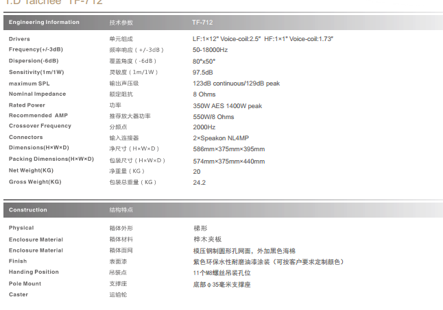Click the '分频点' Chinese label
This screenshot has height=310, width=443.
[118, 127]
